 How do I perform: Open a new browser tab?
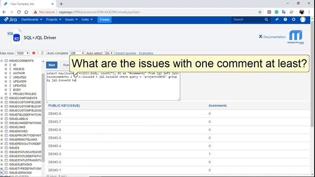coord(61,4)
